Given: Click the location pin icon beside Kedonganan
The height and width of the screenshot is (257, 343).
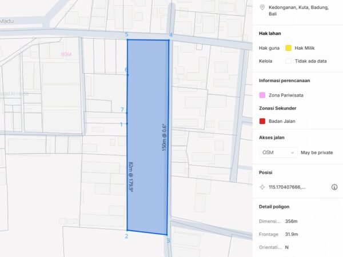Looking at the screenshot, I should click(262, 7).
